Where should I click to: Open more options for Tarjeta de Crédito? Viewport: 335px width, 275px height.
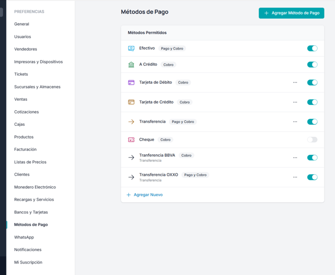(295, 102)
